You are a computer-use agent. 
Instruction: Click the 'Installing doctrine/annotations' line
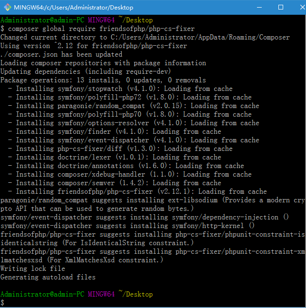click(126, 166)
